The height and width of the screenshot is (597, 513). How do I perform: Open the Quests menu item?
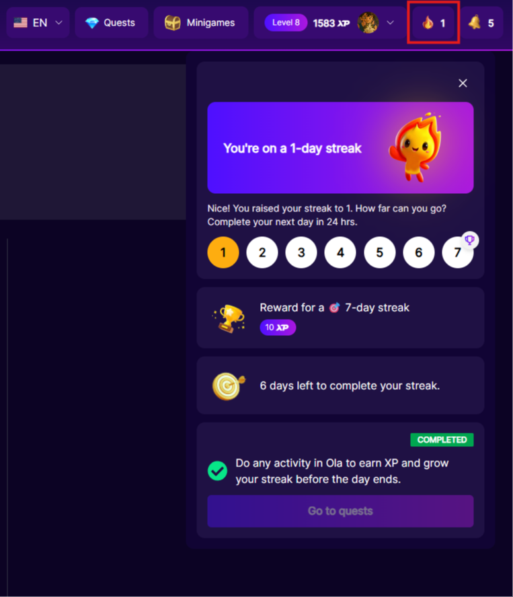[x=112, y=23]
